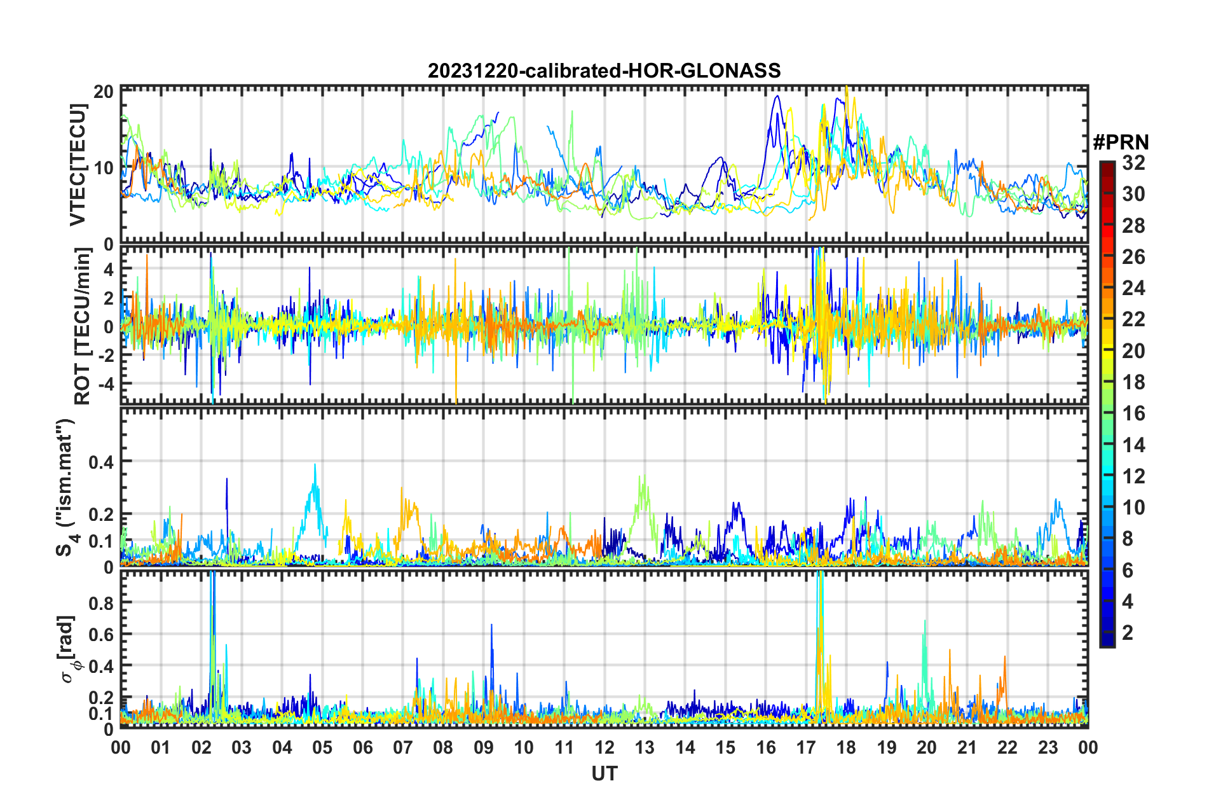The height and width of the screenshot is (809, 1209).
Task: Select label "28" on the PRN colorbar
Action: pos(1133,226)
